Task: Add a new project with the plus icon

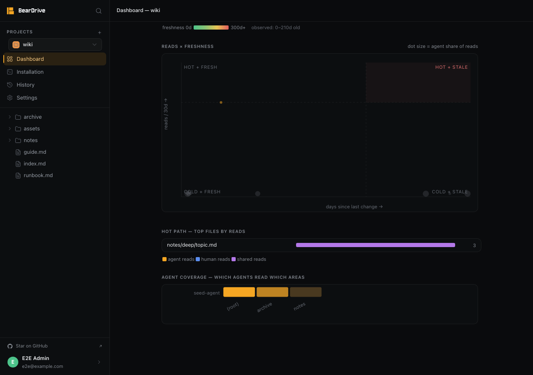Action: point(100,32)
